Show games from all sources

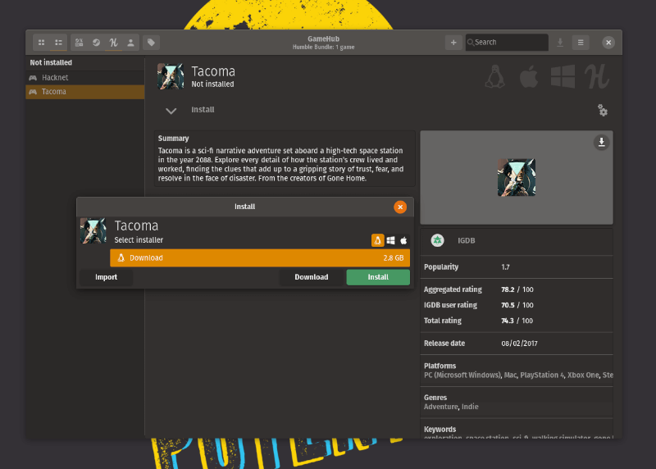(x=80, y=42)
